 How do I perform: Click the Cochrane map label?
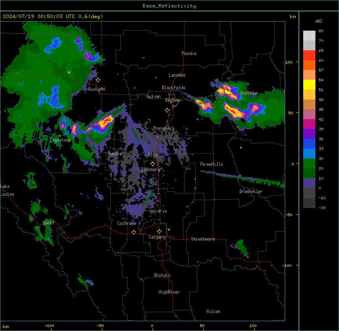(x=127, y=223)
